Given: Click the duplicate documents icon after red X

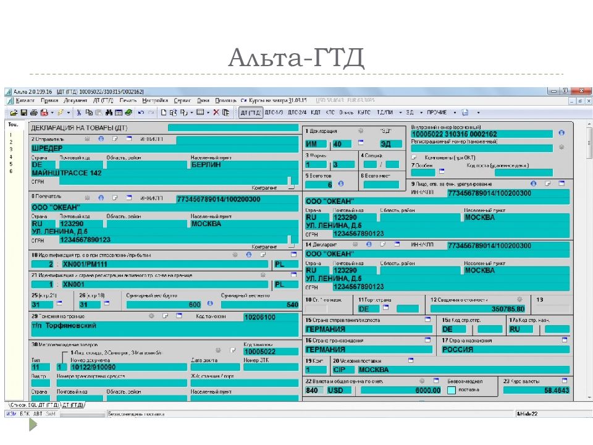Looking at the screenshot, I should click(226, 112).
